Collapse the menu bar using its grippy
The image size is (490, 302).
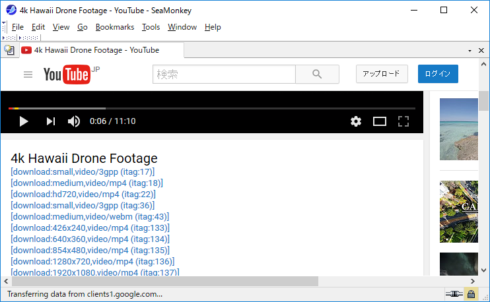tap(4, 27)
